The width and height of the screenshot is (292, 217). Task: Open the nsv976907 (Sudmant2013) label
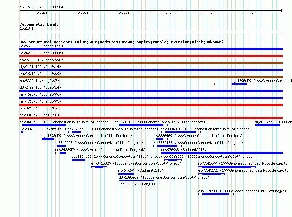(x=141, y=170)
